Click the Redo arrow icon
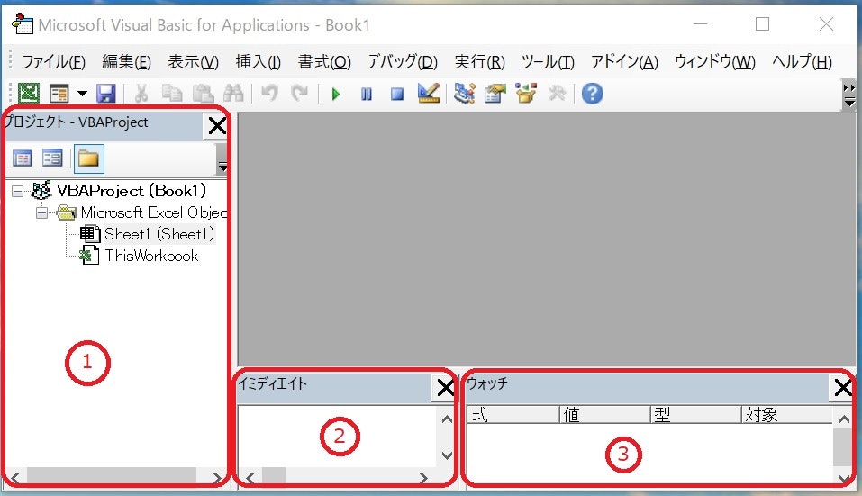 [299, 94]
